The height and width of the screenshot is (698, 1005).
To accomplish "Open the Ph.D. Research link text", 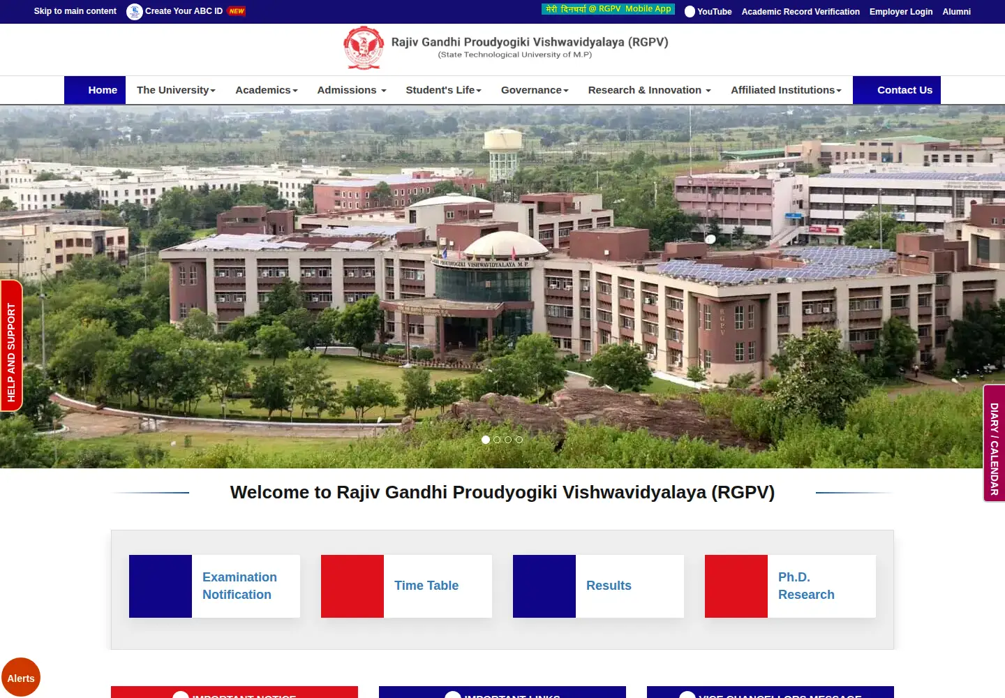I will click(x=806, y=586).
